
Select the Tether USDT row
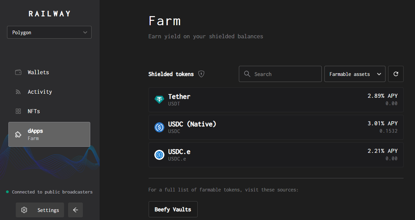point(276,100)
